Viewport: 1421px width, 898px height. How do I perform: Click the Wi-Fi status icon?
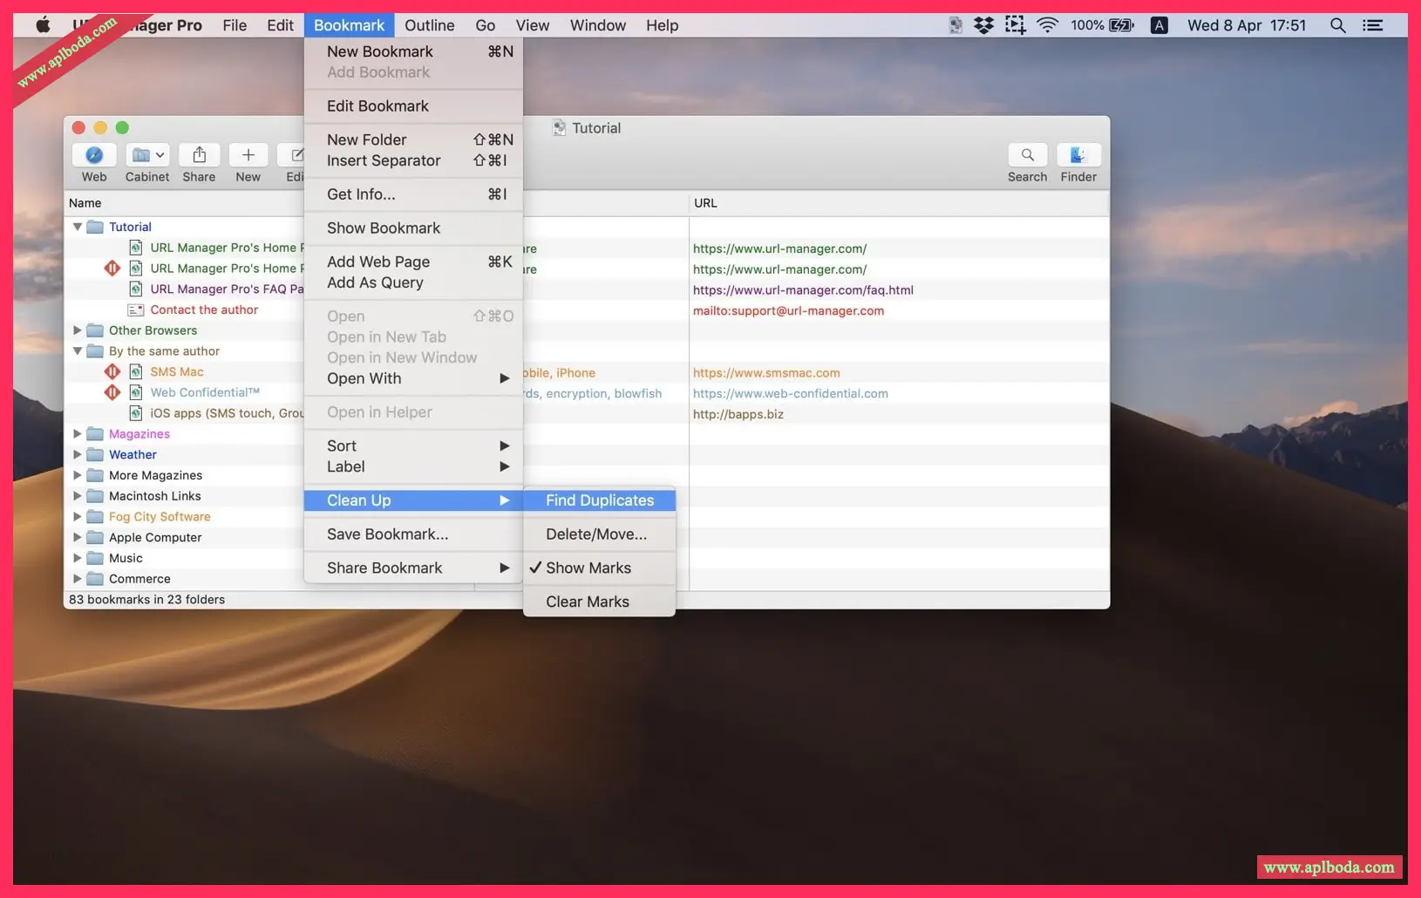(x=1047, y=25)
